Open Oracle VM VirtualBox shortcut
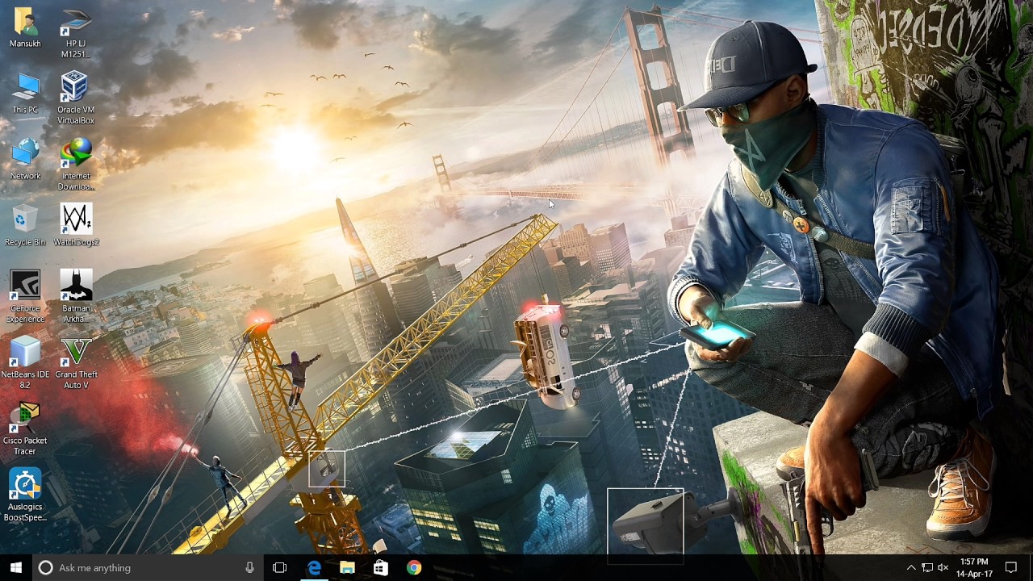The width and height of the screenshot is (1033, 581). point(76,98)
